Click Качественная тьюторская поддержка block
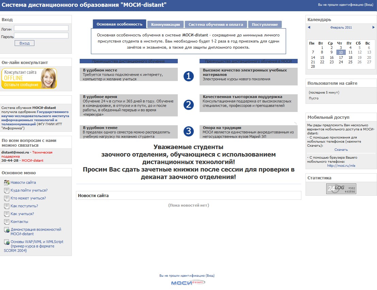Viewport: 377px width, 290px height. click(248, 103)
